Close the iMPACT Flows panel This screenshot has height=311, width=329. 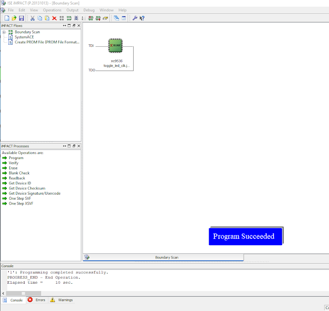click(x=79, y=25)
